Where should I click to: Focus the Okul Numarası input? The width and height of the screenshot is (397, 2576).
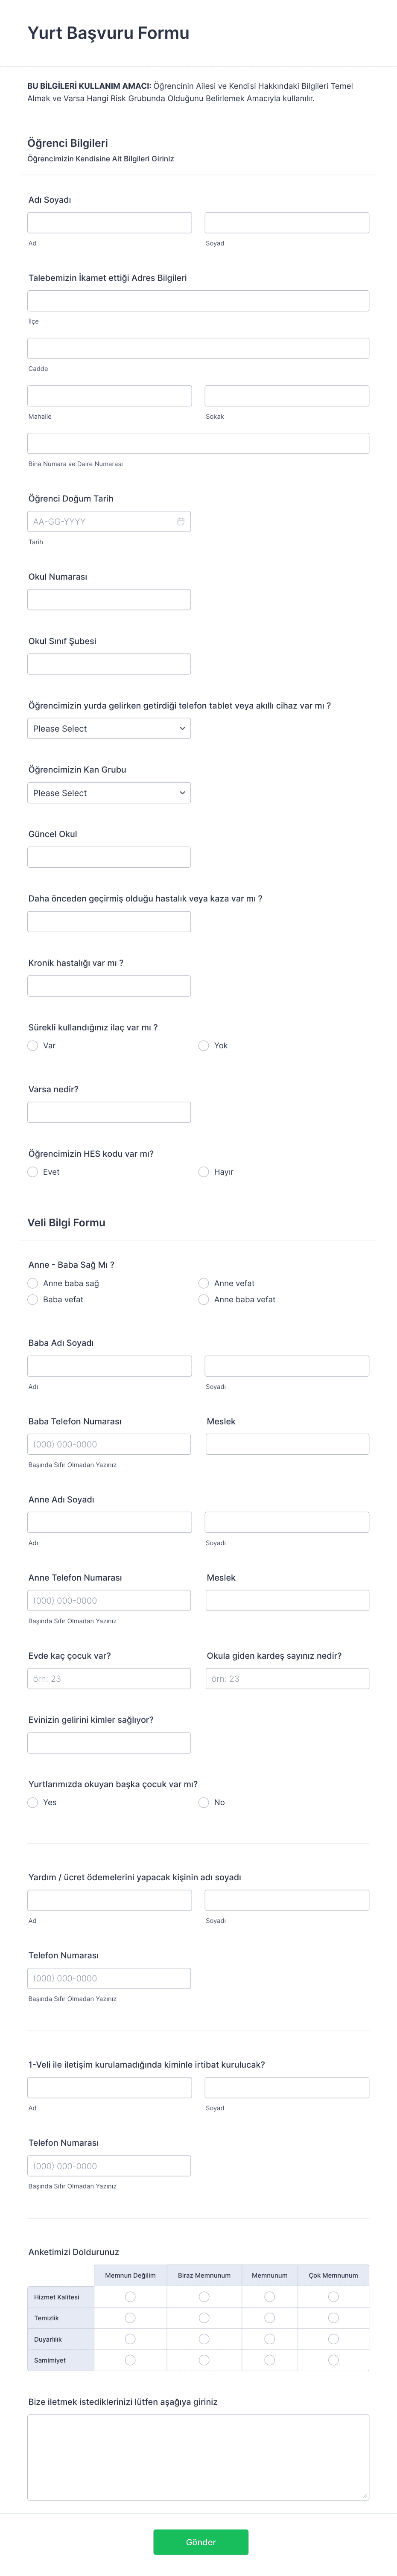(x=109, y=600)
